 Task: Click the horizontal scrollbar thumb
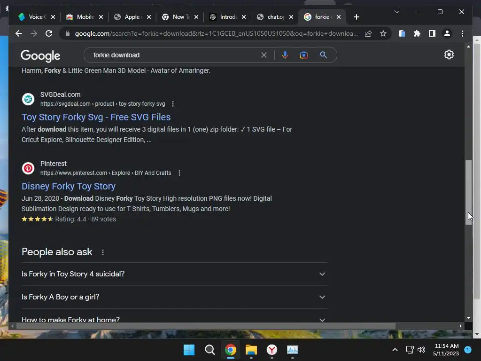[x=206, y=326]
